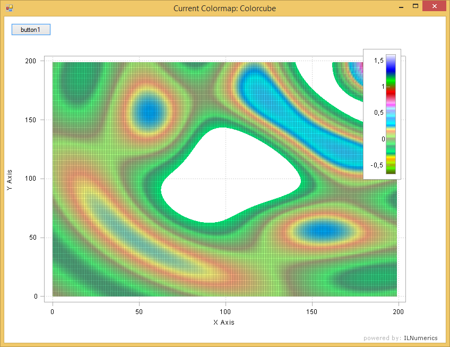Click X axis tick label 150
Screen dimensions: 450x347
click(x=312, y=311)
